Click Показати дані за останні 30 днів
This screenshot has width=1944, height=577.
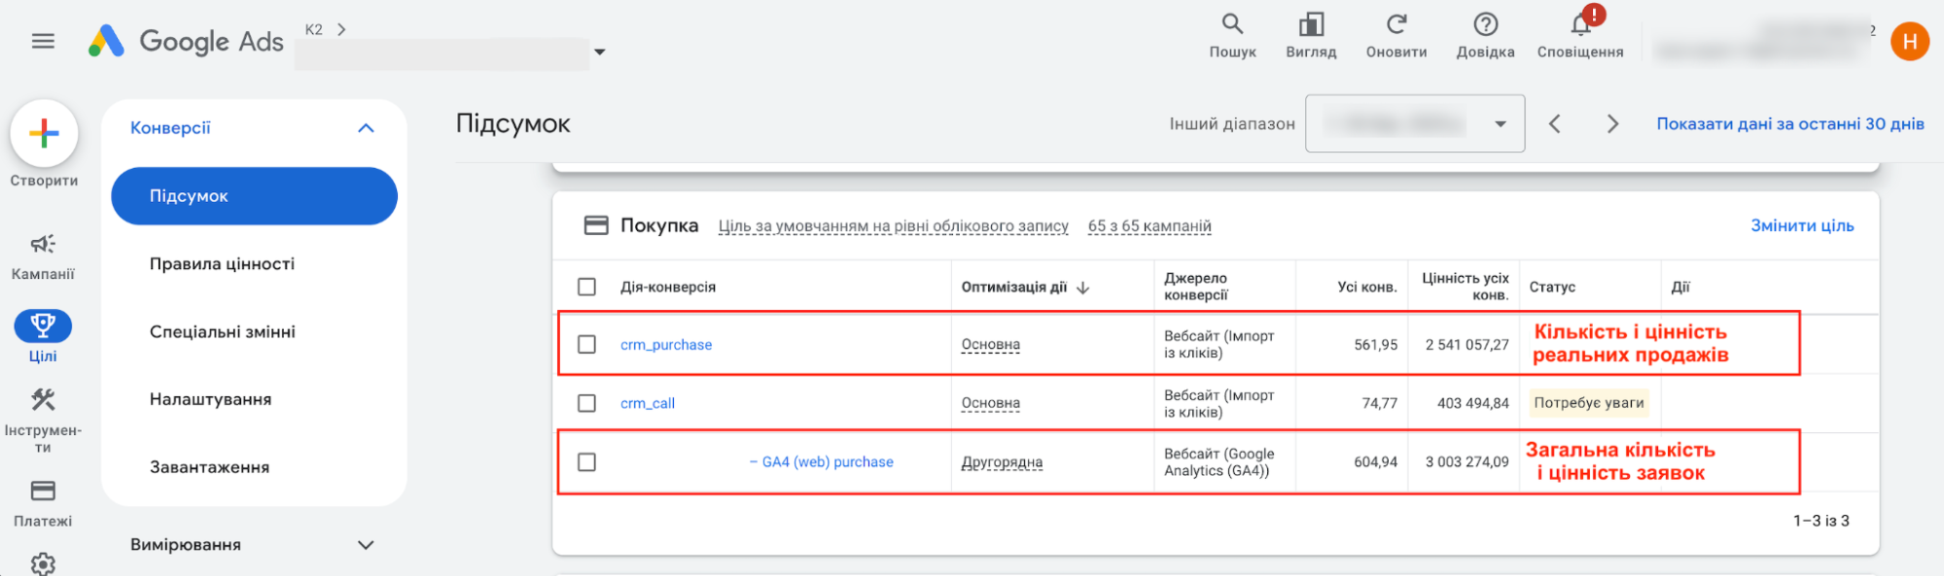[1790, 124]
